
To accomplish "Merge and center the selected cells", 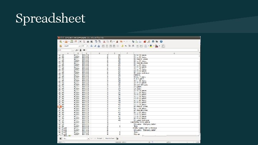I will pyautogui.click(x=118, y=46).
